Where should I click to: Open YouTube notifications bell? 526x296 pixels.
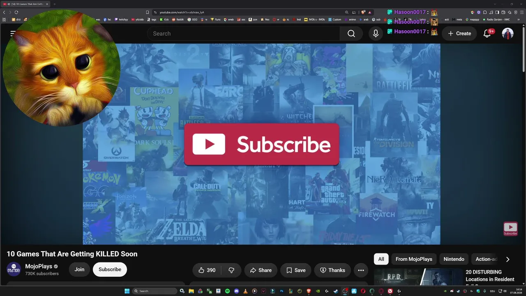pyautogui.click(x=487, y=34)
